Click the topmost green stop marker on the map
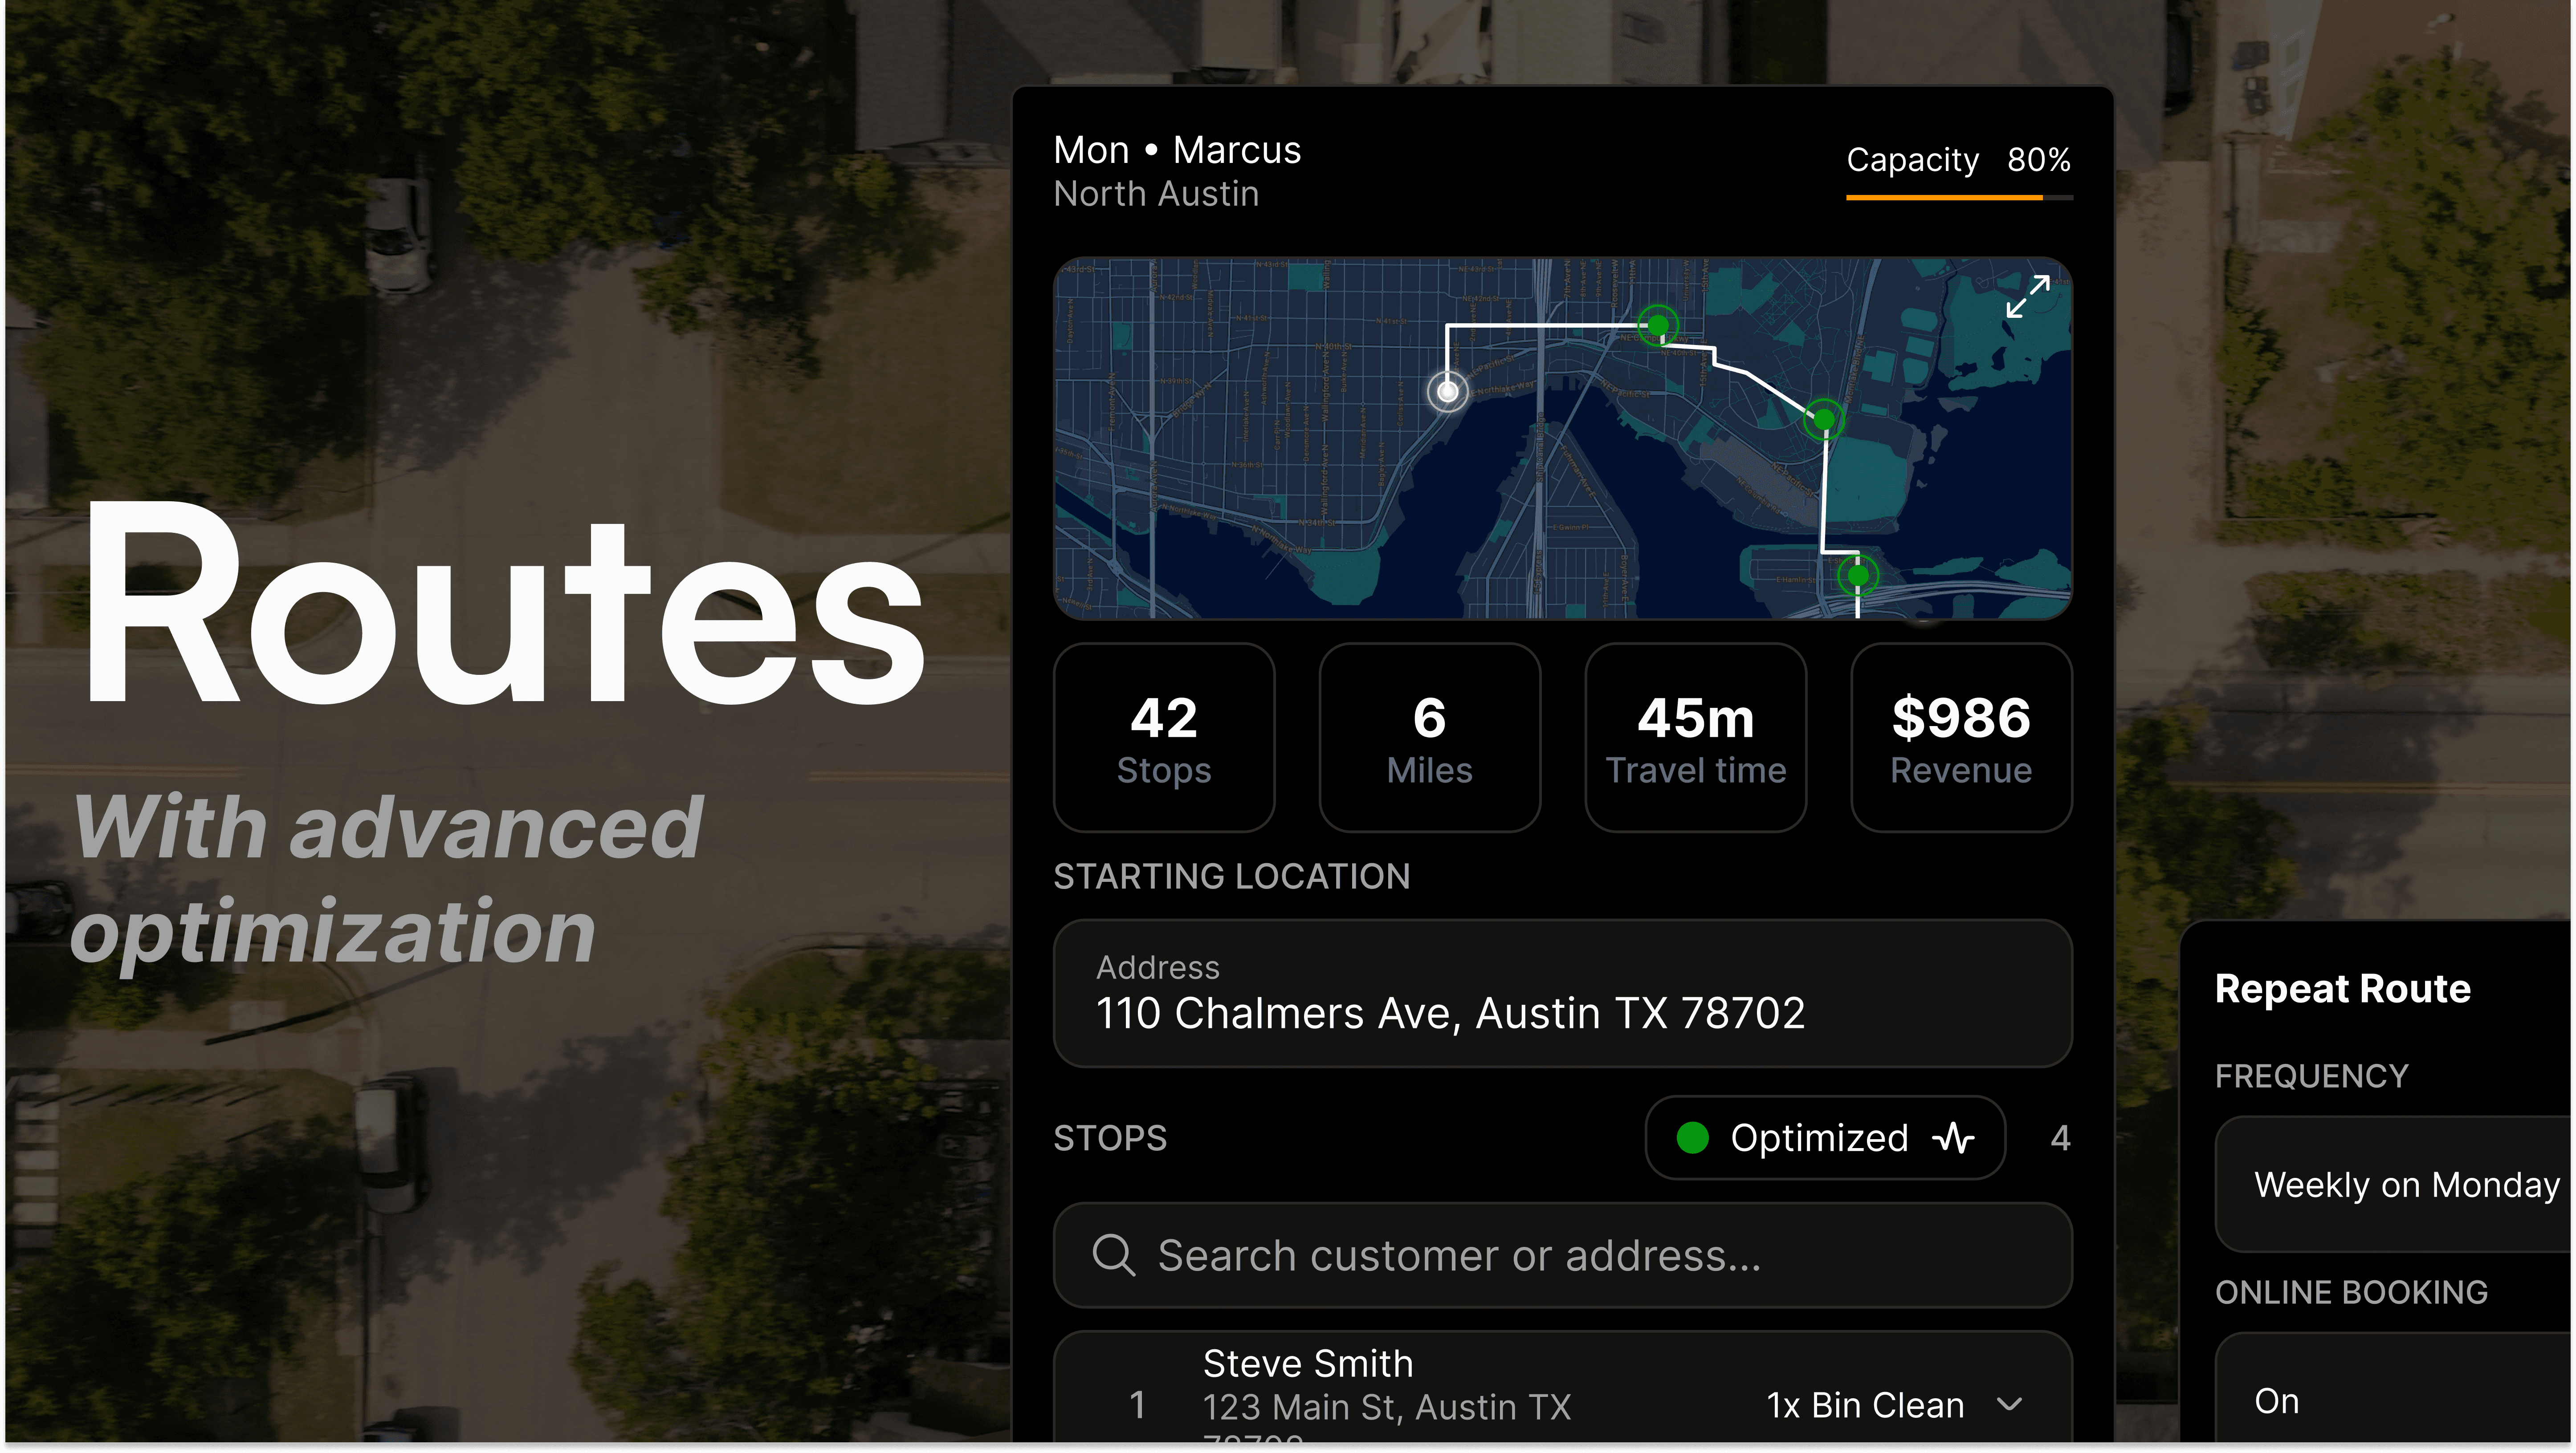The width and height of the screenshot is (2576, 1453). [1658, 325]
